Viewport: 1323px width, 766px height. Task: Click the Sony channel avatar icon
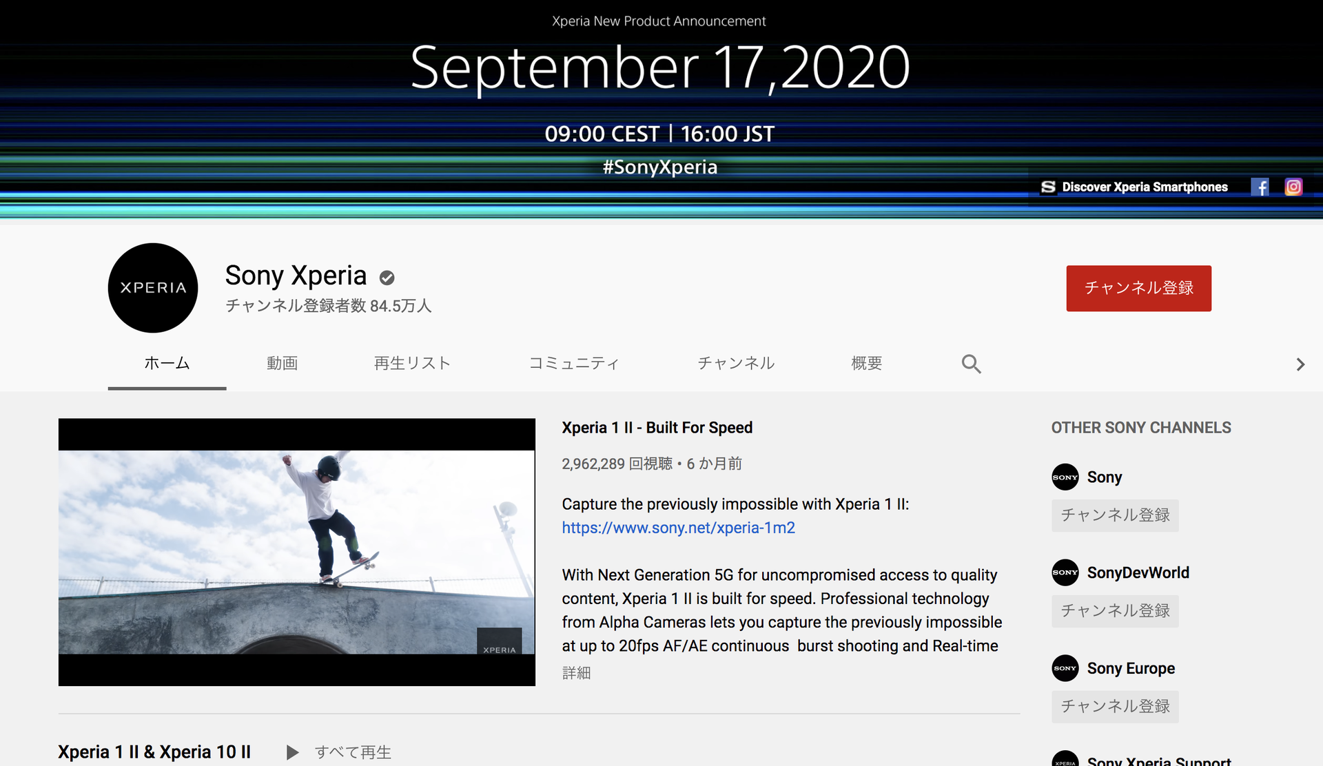pyautogui.click(x=1065, y=477)
